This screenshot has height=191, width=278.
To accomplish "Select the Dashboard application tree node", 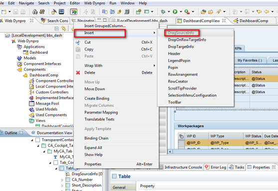I will pos(38,52).
